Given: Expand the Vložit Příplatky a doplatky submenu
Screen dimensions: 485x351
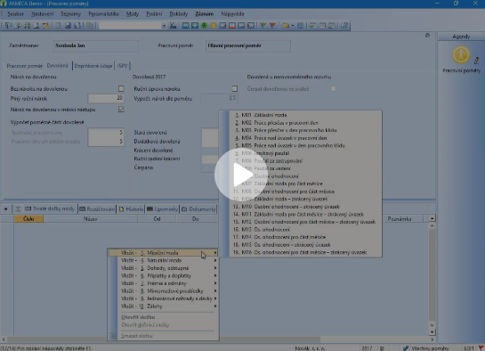Looking at the screenshot, I should pos(164,275).
